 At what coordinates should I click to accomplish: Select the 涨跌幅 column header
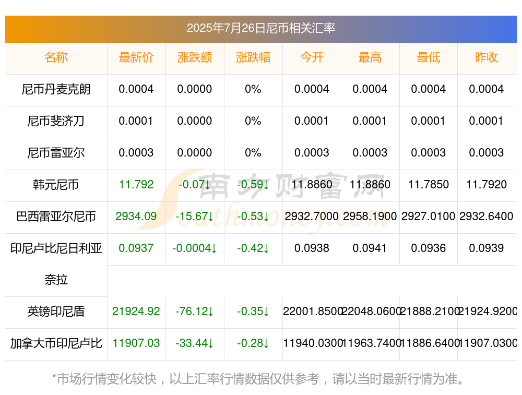click(253, 57)
